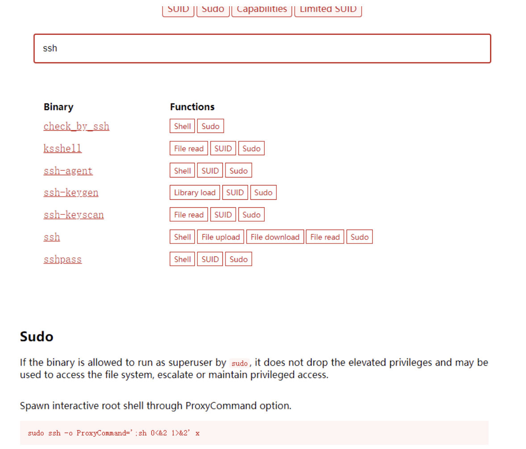Click the inline sudo code word
This screenshot has height=449, width=526.
[239, 363]
